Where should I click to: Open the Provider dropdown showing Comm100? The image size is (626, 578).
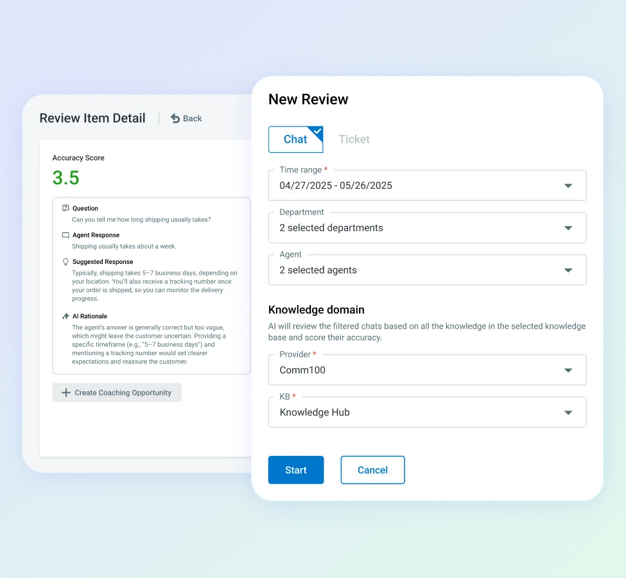(x=568, y=371)
